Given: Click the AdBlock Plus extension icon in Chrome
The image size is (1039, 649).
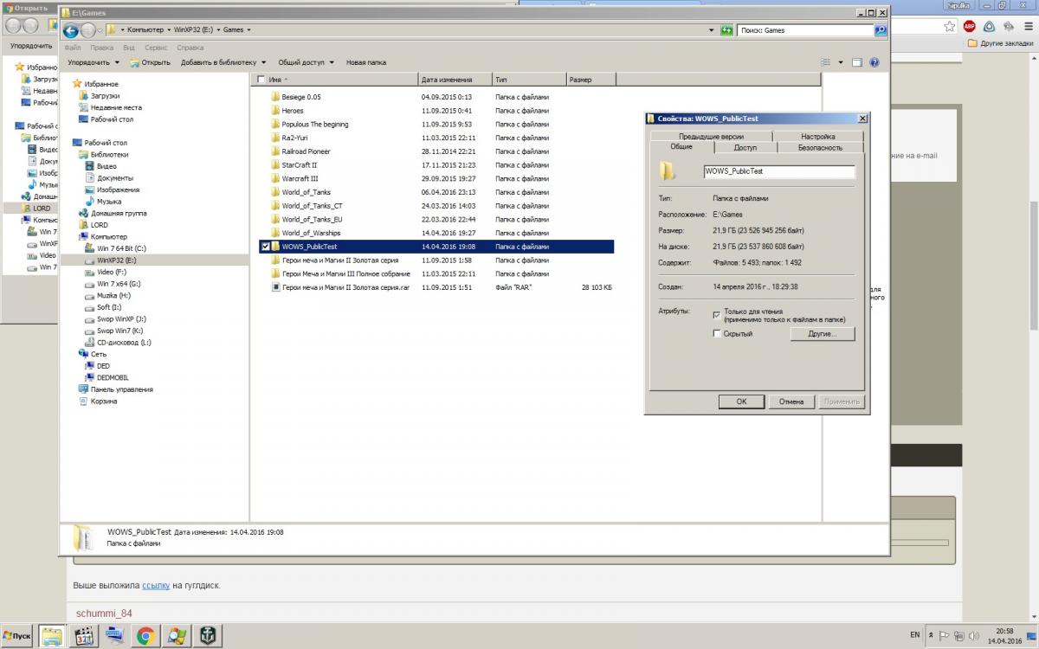Looking at the screenshot, I should click(x=969, y=26).
